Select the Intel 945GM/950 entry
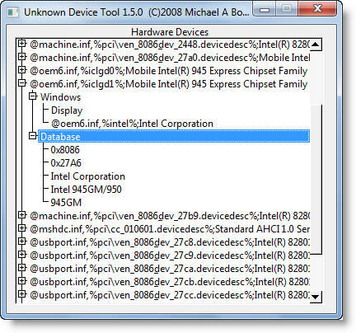The width and height of the screenshot is (356, 333). pos(86,190)
